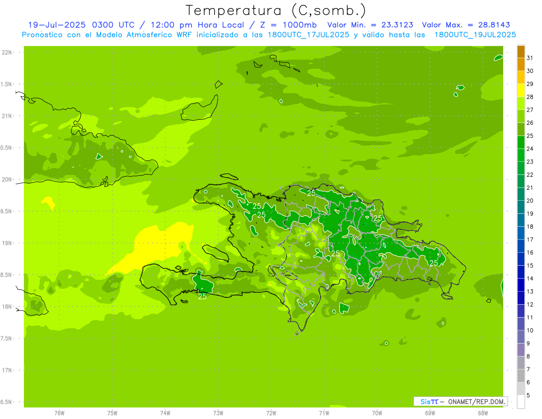Click the '71W' longitude axis label

point(324,413)
